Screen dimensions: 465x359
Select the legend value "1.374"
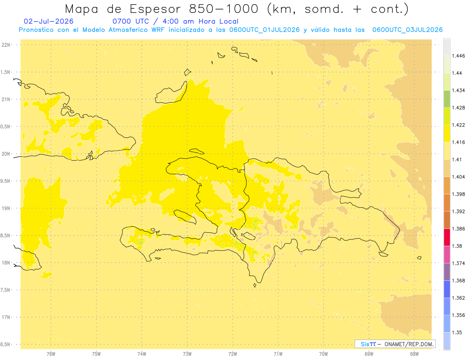tap(458, 263)
